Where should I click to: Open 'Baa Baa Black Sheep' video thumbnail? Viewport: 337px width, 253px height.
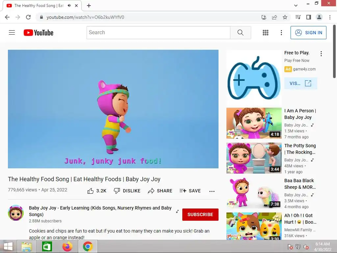[x=254, y=193]
